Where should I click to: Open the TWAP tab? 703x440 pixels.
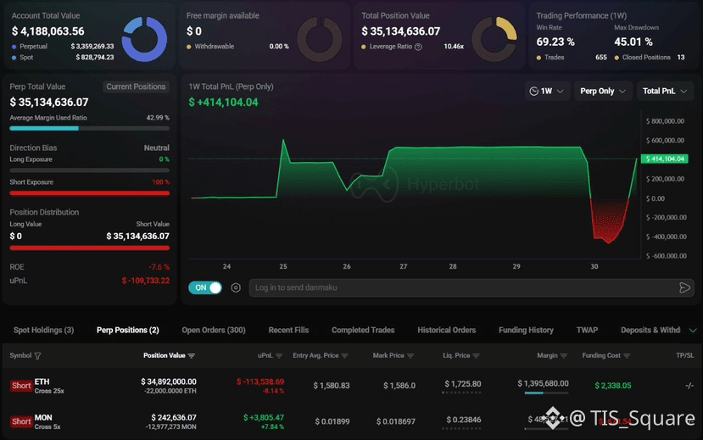pos(587,331)
